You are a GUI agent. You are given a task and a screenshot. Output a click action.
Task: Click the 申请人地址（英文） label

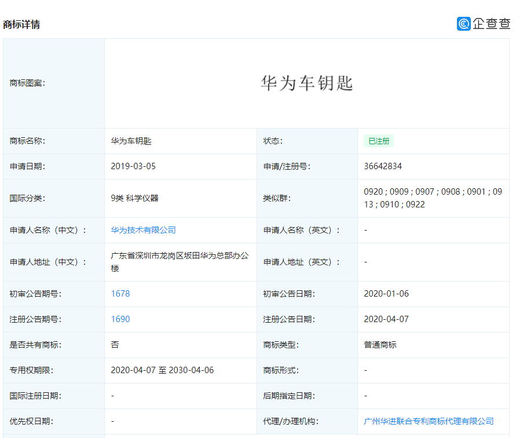pos(302,262)
